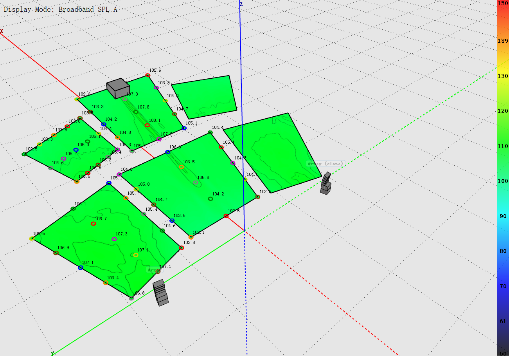Select the magenta ring marker labeled 107.0

click(159, 139)
